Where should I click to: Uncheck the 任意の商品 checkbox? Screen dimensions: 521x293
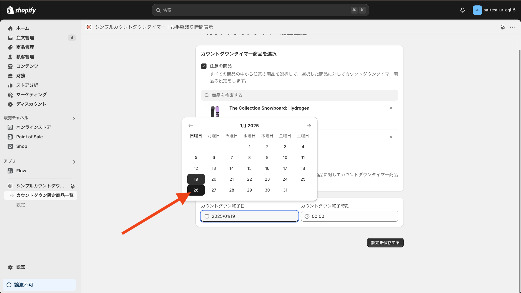tap(204, 66)
